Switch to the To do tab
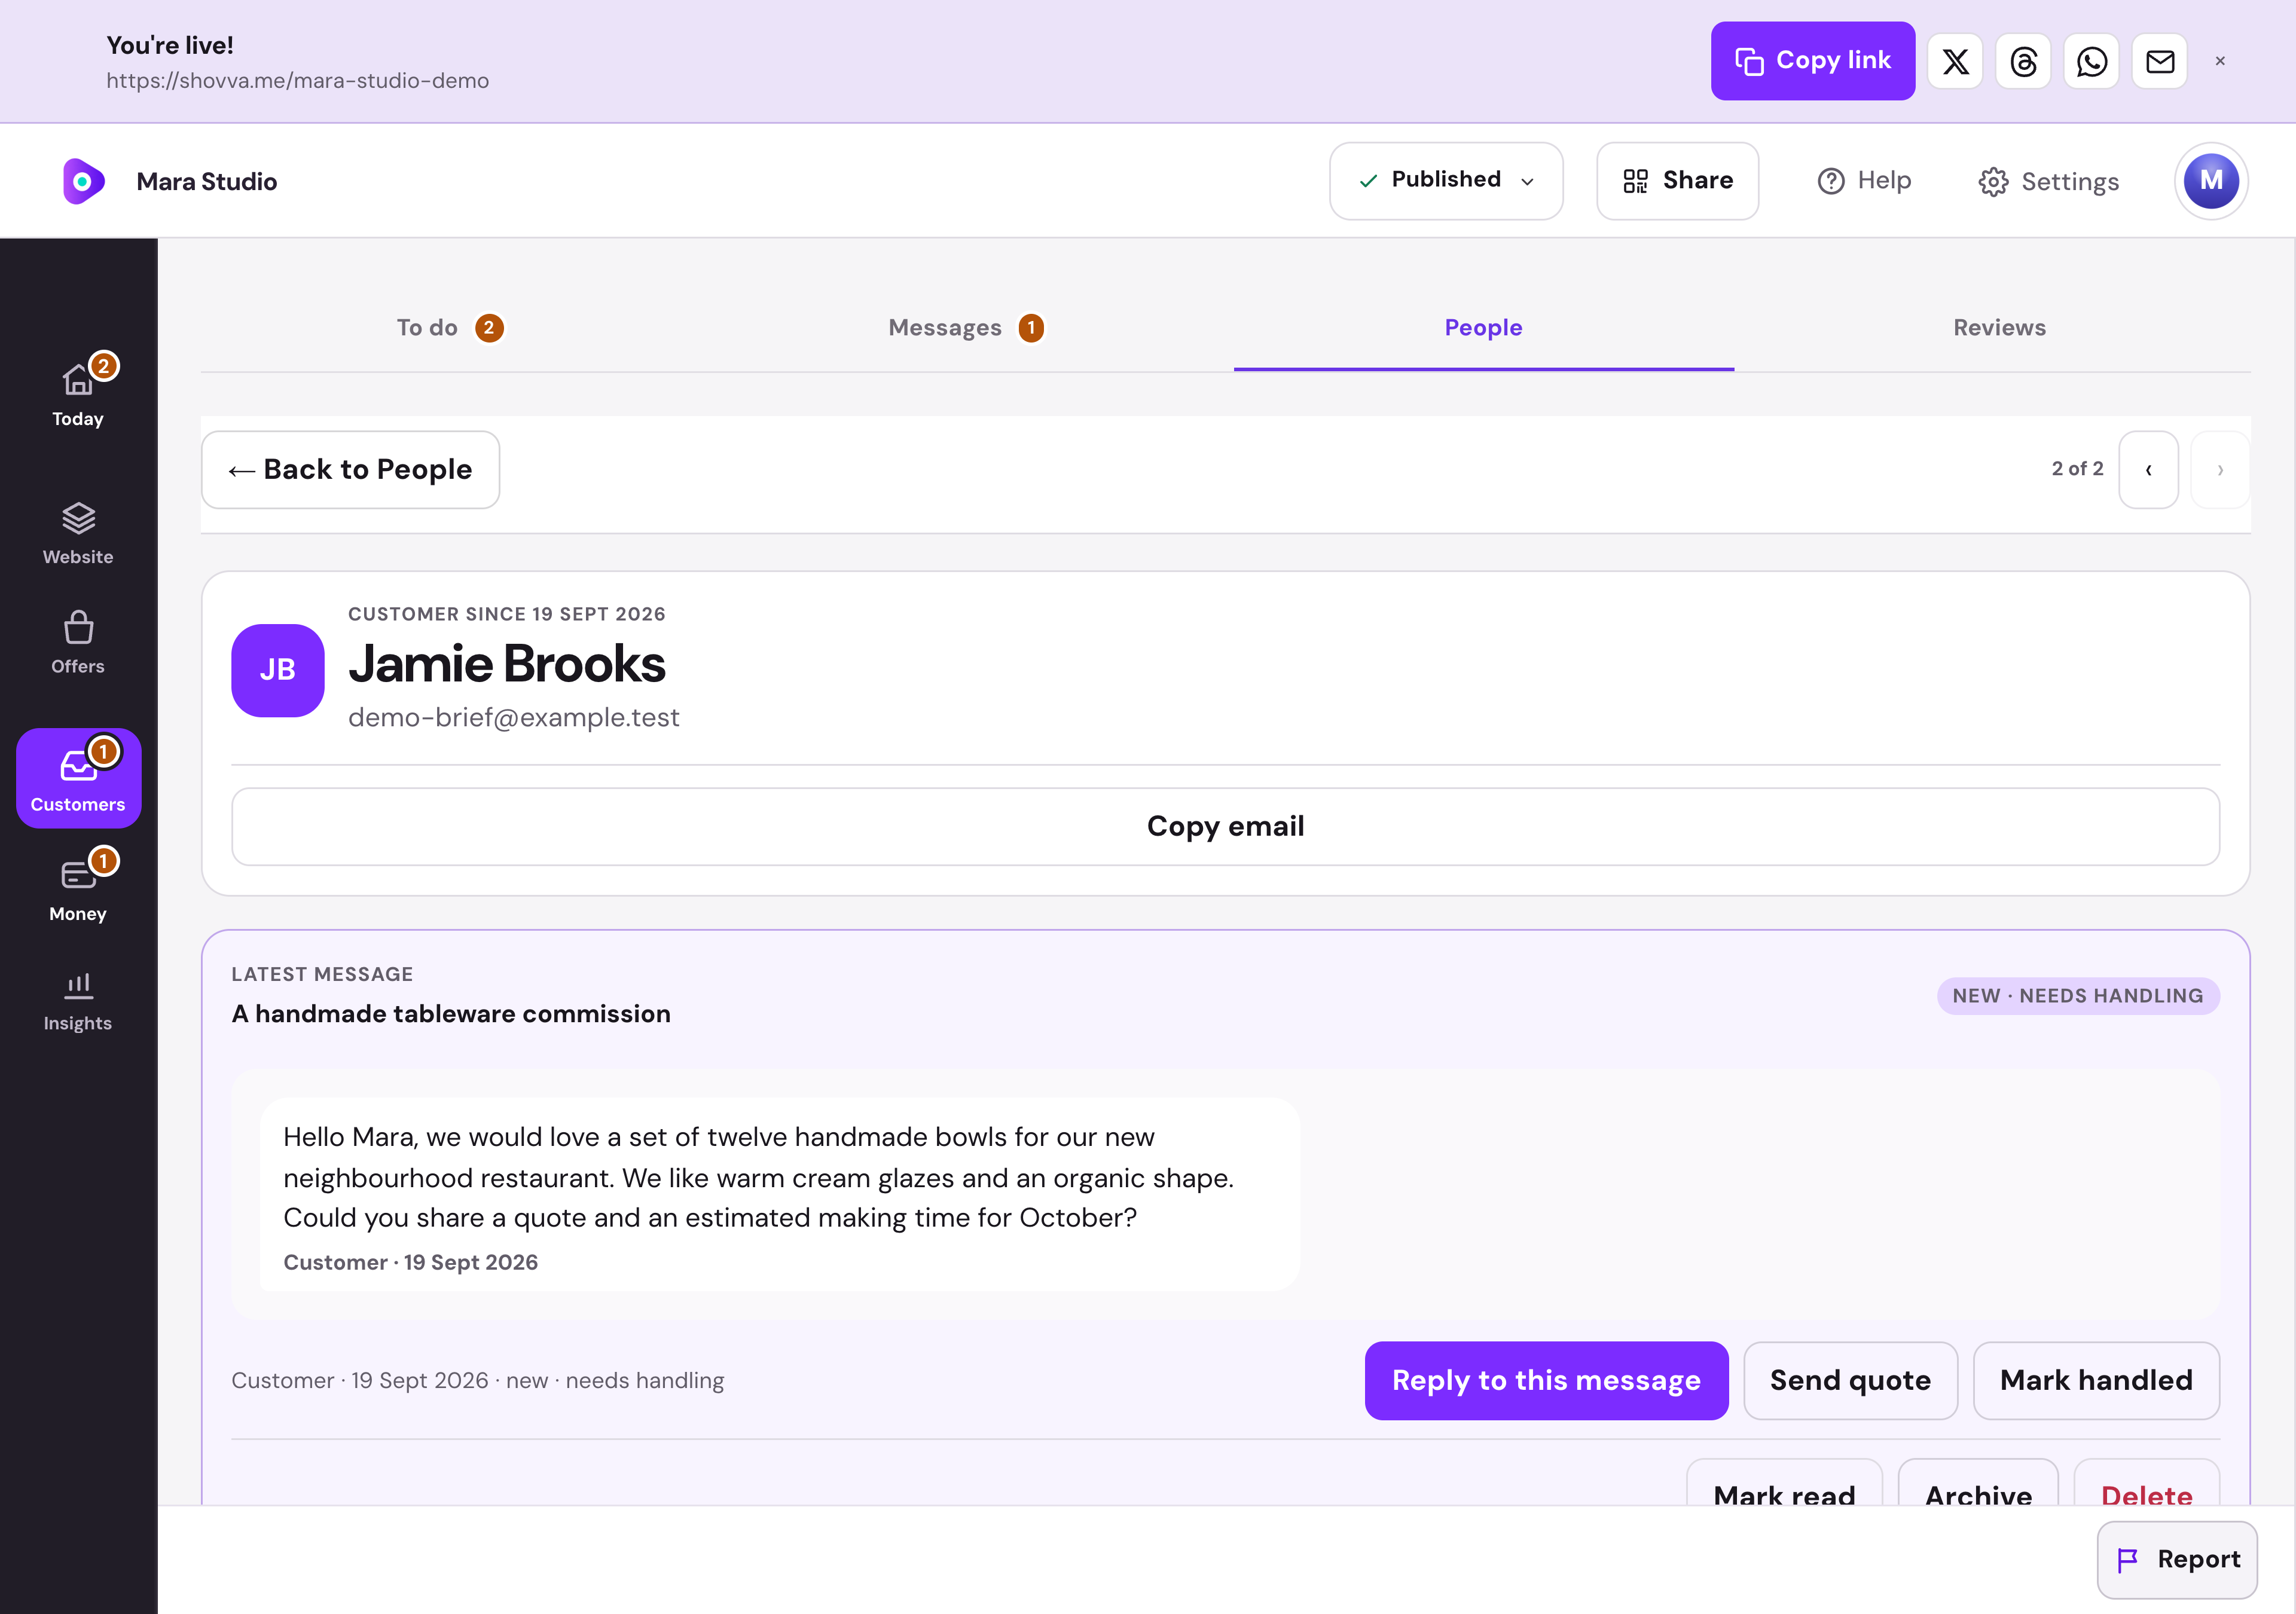This screenshot has width=2296, height=1614. 451,328
